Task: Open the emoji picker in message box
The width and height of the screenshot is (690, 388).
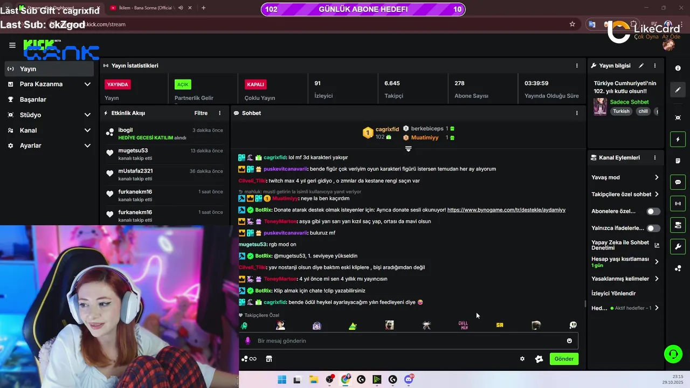Action: click(569, 341)
